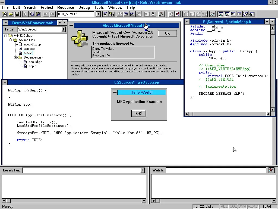Click the Compile file toolbar icon
Image resolution: width=278 pixels, height=209 pixels.
[120, 14]
